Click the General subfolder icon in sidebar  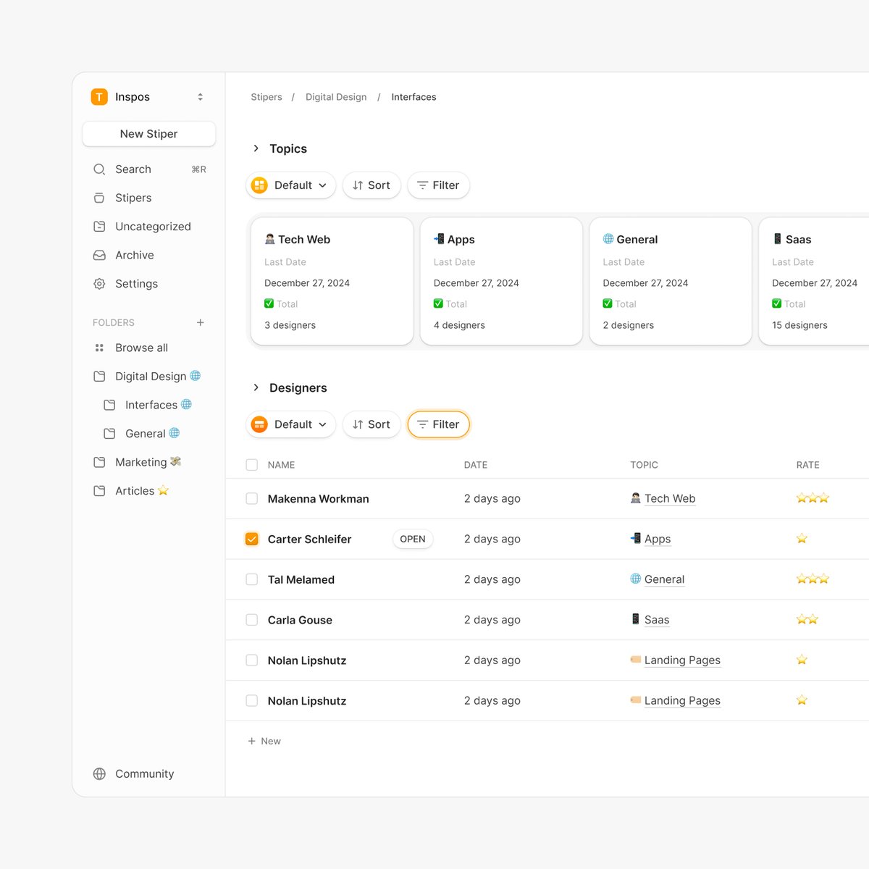click(x=109, y=434)
